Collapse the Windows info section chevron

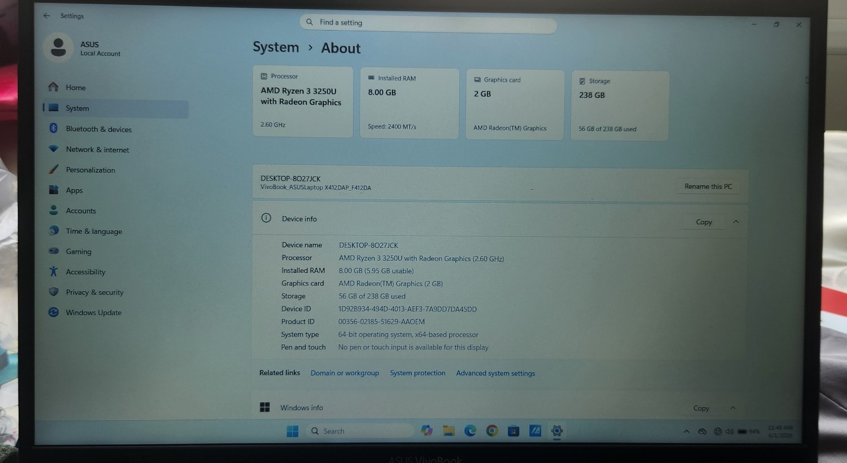[733, 408]
